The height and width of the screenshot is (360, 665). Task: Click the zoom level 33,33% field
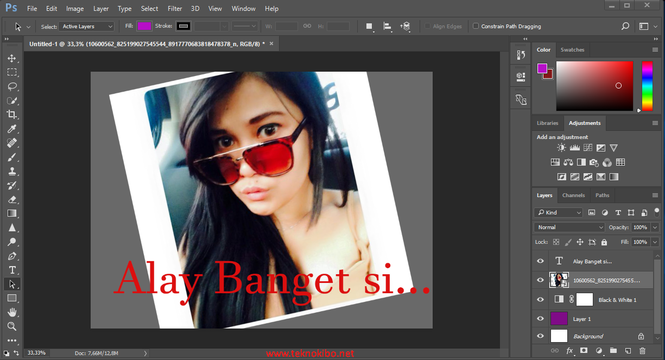36,353
